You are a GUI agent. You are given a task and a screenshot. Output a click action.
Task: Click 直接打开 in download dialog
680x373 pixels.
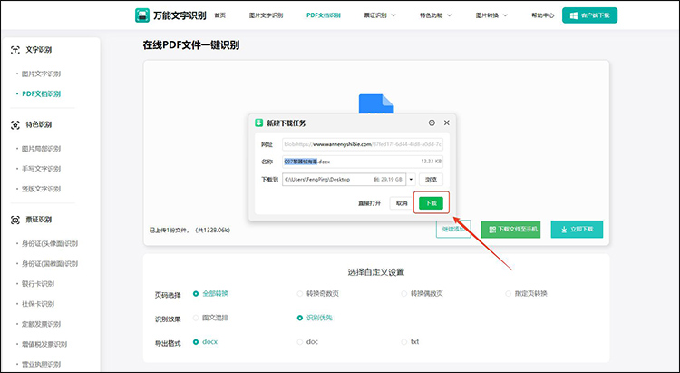(369, 203)
